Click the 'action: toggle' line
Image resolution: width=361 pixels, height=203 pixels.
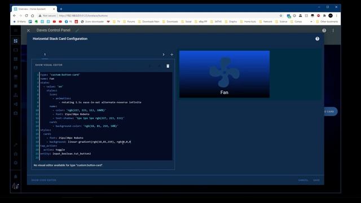point(54,150)
